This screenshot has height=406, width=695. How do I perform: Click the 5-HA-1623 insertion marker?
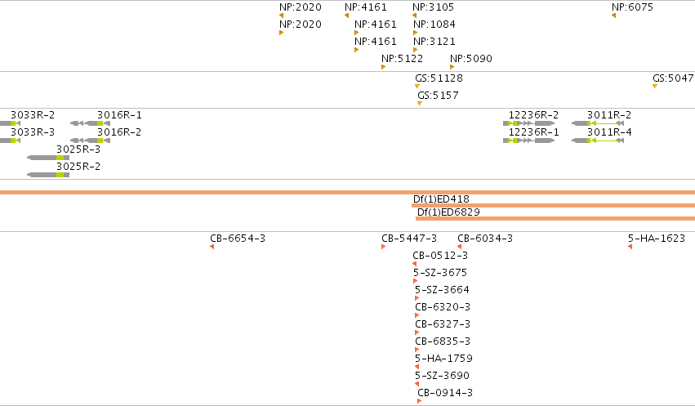(630, 247)
